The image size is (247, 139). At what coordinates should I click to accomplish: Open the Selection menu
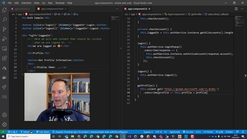point(26,3)
